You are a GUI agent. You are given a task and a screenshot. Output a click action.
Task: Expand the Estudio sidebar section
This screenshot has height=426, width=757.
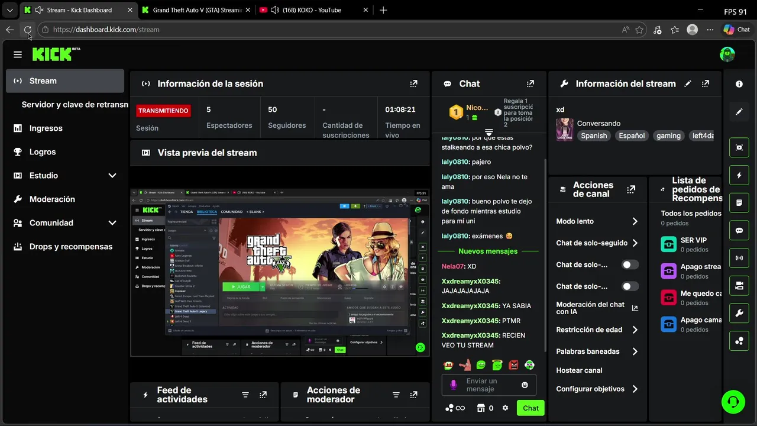point(112,176)
